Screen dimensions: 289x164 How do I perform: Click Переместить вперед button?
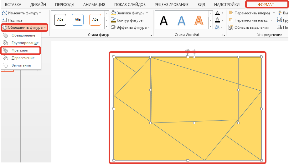(249, 13)
